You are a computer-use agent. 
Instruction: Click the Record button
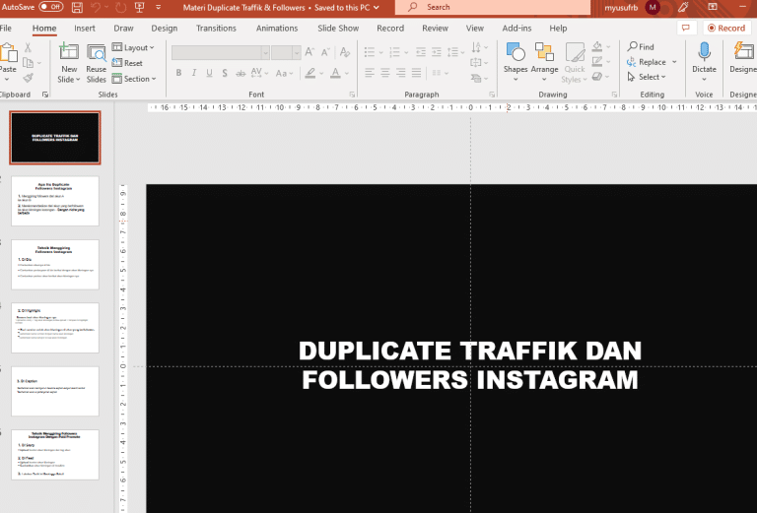point(724,29)
